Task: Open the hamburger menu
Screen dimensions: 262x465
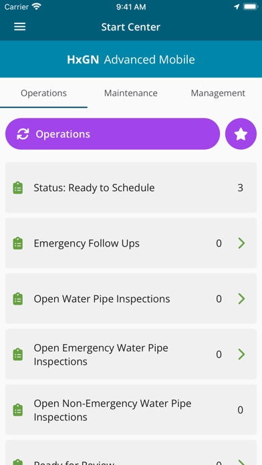Action: click(19, 27)
